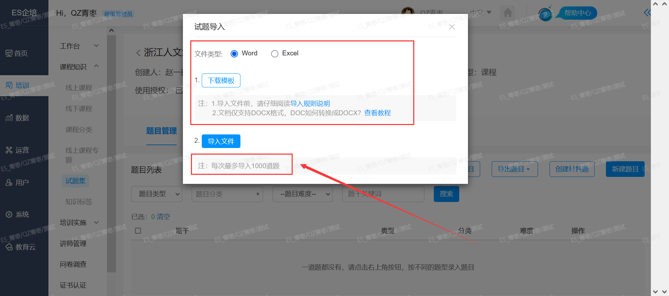
Task: Open the 教育云 cloud icon
Action: tap(9, 247)
